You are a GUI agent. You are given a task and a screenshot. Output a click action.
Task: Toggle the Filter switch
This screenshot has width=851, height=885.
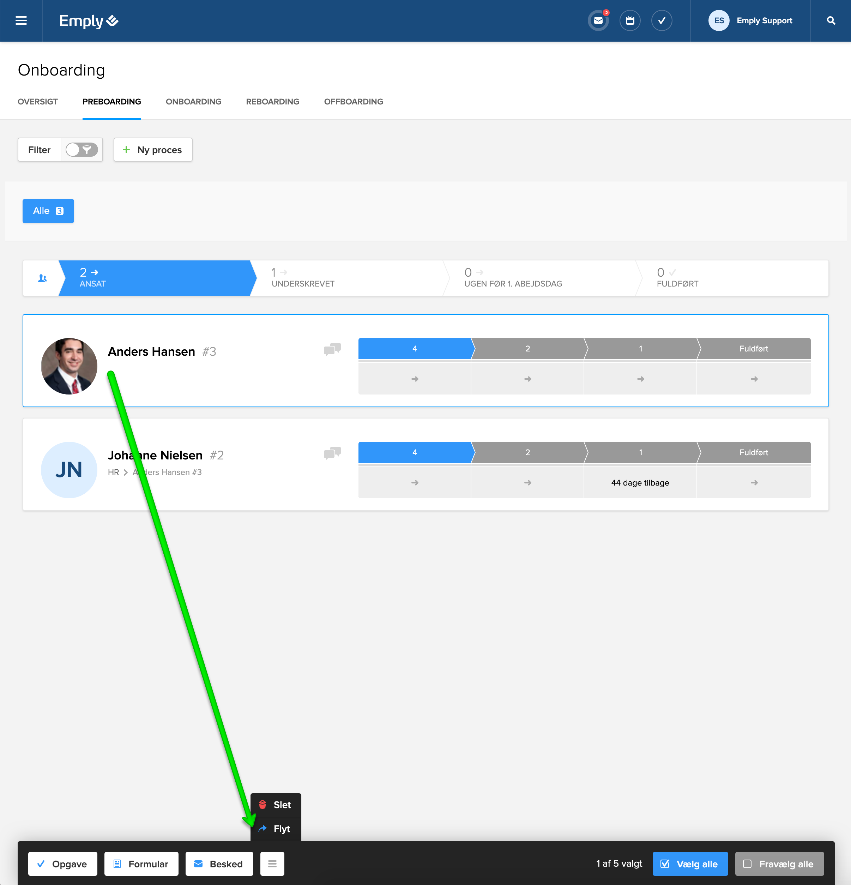coord(82,150)
